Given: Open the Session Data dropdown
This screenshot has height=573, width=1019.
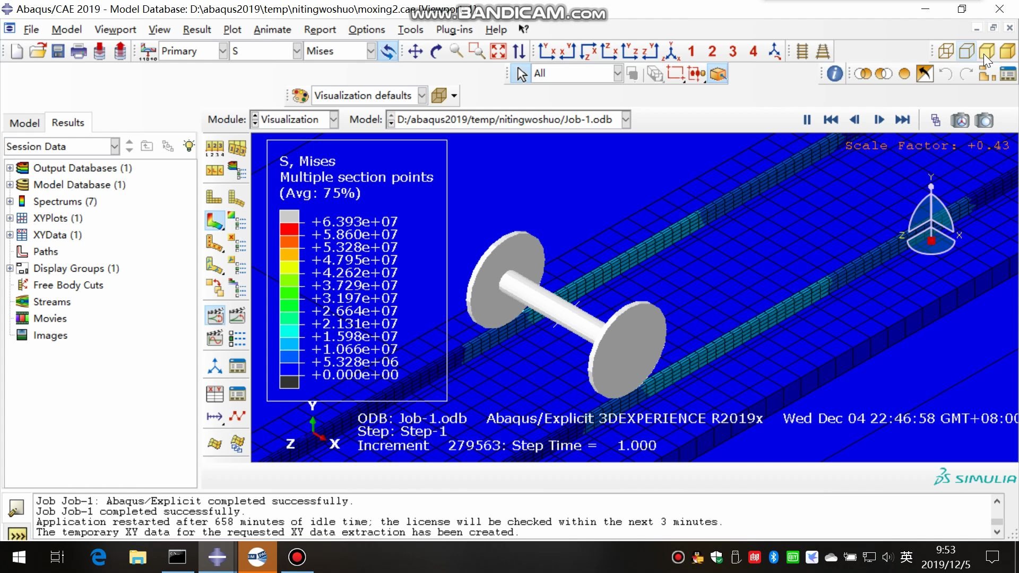Looking at the screenshot, I should pyautogui.click(x=115, y=146).
